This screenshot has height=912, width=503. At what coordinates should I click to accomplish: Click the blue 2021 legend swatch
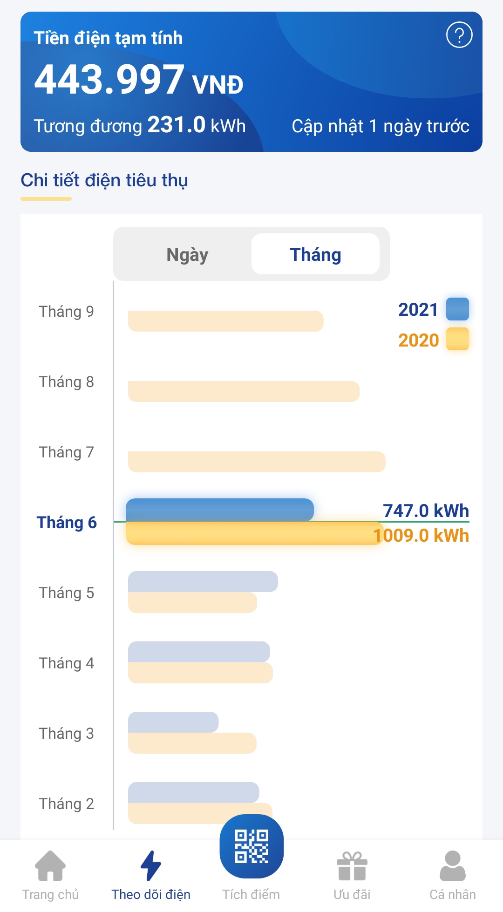(457, 309)
